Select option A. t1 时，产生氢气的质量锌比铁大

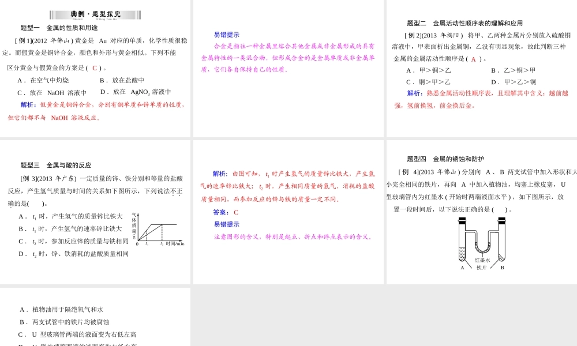[70, 217]
